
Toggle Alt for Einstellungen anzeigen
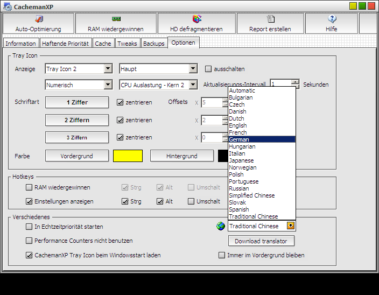pyautogui.click(x=160, y=201)
